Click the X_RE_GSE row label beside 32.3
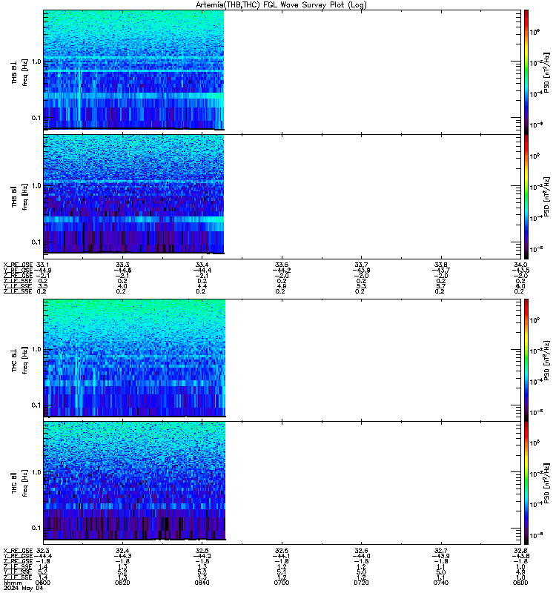The image size is (556, 593). pos(18,551)
